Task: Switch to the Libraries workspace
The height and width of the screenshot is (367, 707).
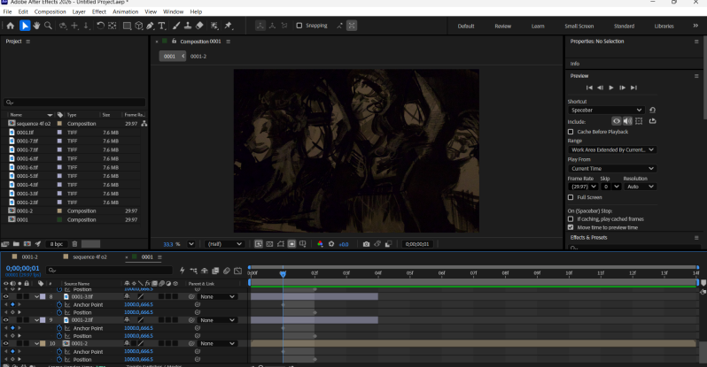Action: click(664, 27)
